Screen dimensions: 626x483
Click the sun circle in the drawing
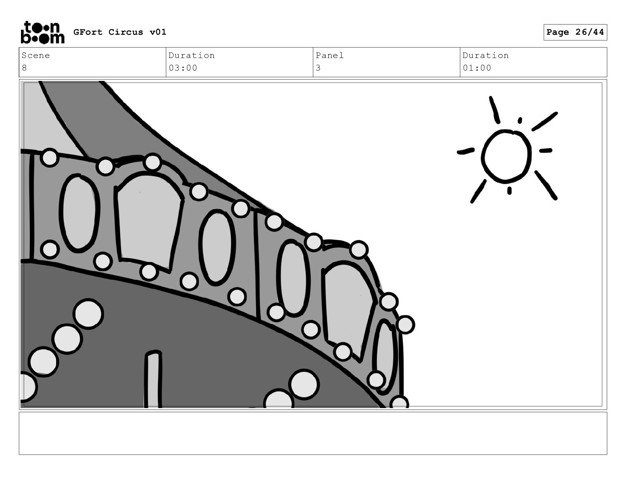[x=506, y=156]
